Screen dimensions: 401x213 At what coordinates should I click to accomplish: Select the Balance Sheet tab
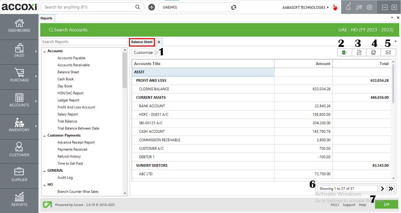pyautogui.click(x=142, y=42)
